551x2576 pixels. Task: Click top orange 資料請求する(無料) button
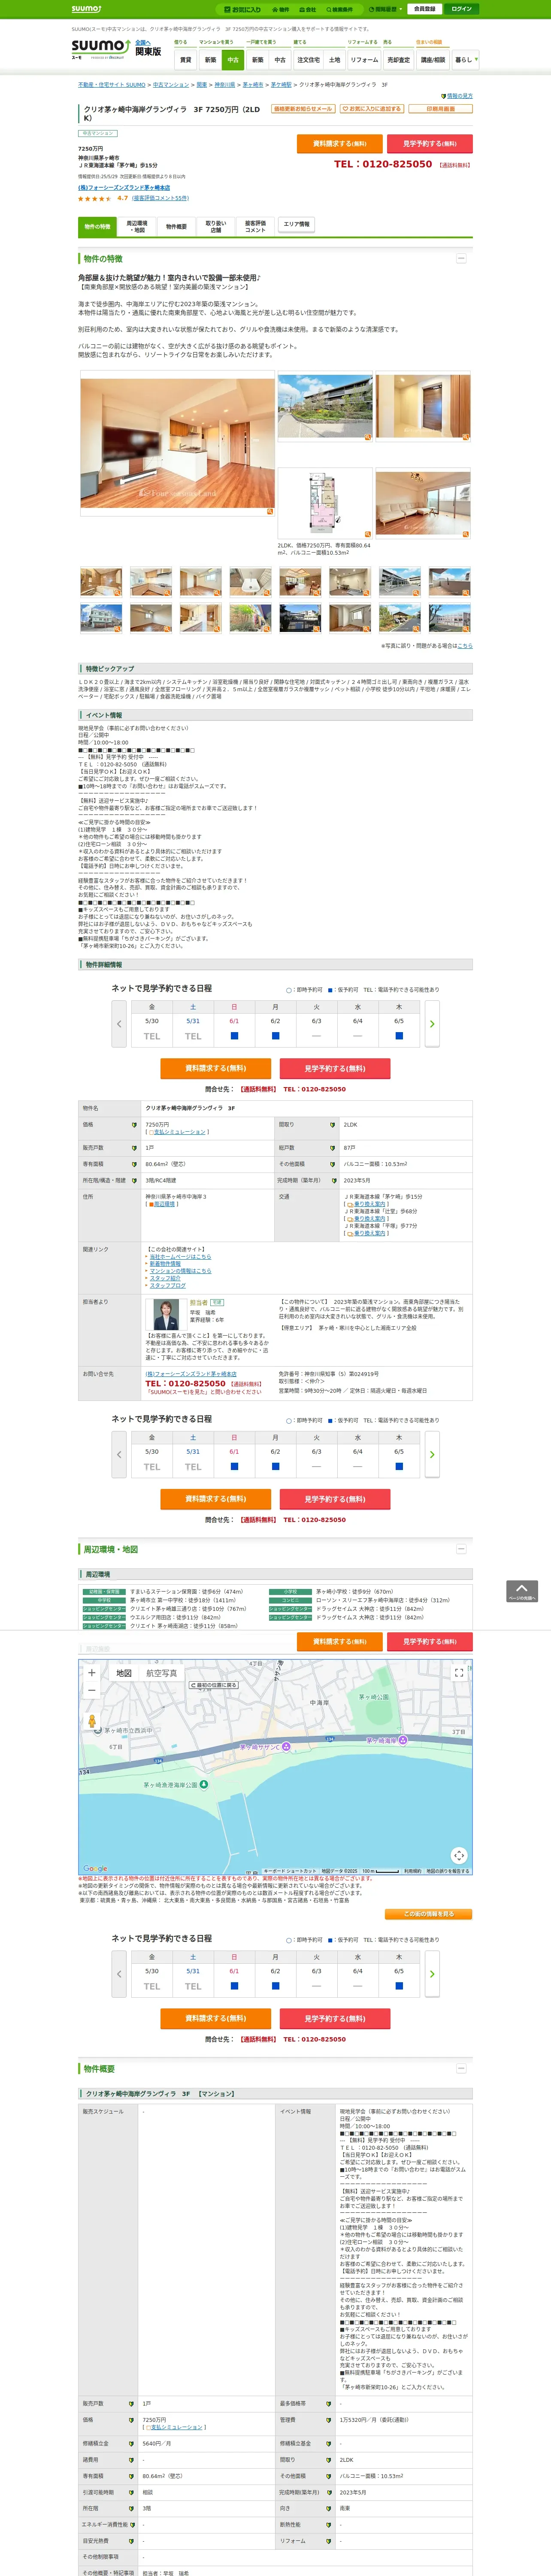point(340,144)
